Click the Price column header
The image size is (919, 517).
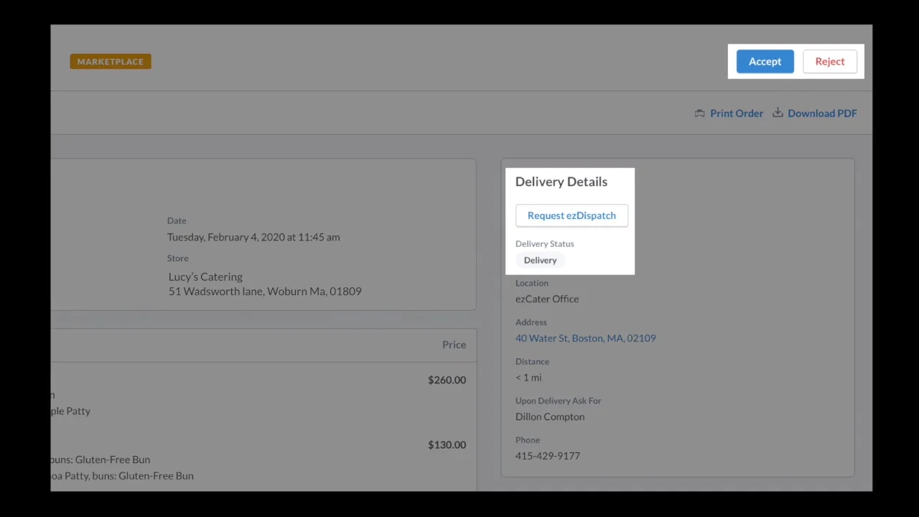454,345
